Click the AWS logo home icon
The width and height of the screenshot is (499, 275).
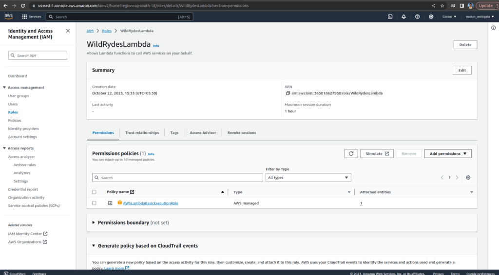click(9, 17)
